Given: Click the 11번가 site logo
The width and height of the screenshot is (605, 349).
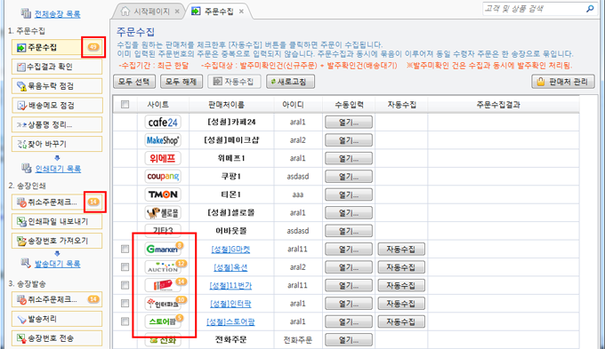Looking at the screenshot, I should (163, 285).
